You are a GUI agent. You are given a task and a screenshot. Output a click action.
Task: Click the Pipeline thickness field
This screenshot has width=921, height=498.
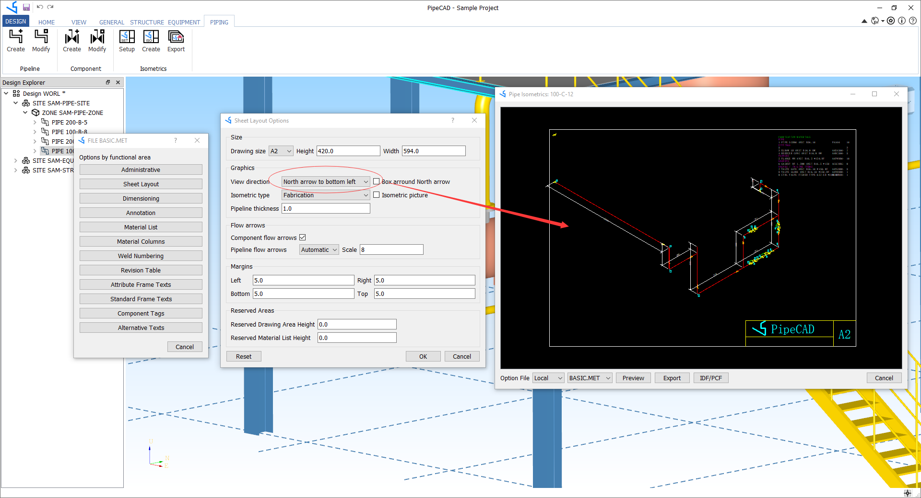(326, 209)
